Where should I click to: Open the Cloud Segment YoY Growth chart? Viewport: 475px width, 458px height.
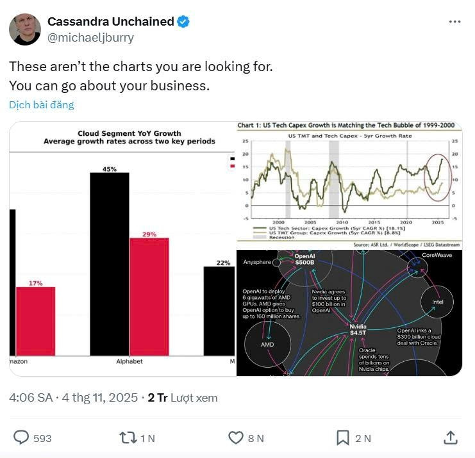[122, 248]
